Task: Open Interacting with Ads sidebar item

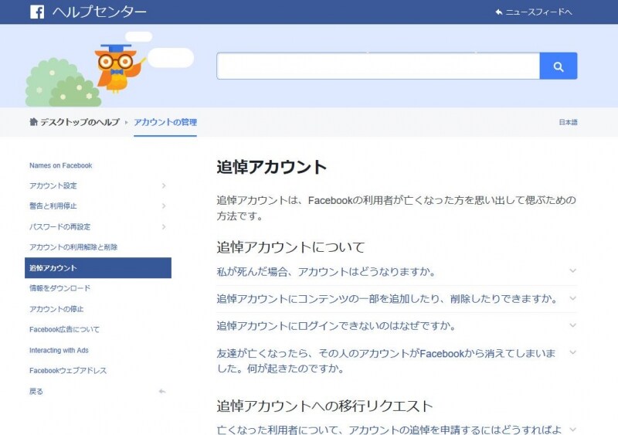Action: coord(59,350)
